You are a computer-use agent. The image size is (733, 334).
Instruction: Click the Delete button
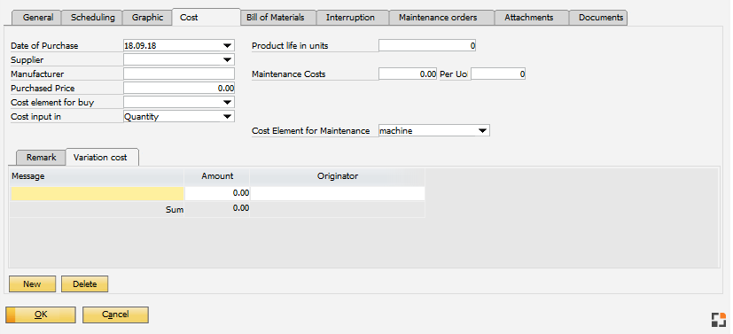click(84, 284)
